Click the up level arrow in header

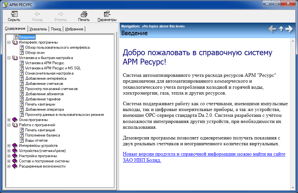pyautogui.click(x=281, y=29)
